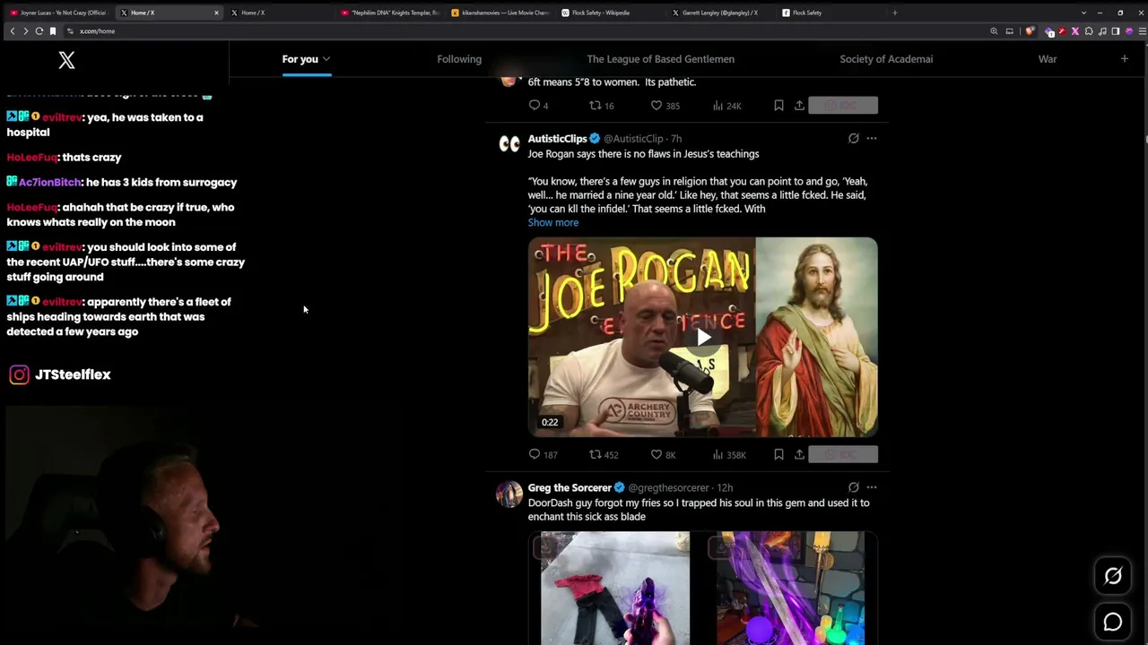Play the Joe Rogan video
This screenshot has height=645, width=1148.
[703, 338]
